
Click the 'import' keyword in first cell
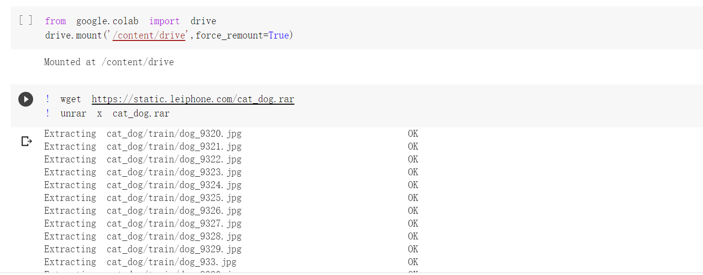point(165,21)
